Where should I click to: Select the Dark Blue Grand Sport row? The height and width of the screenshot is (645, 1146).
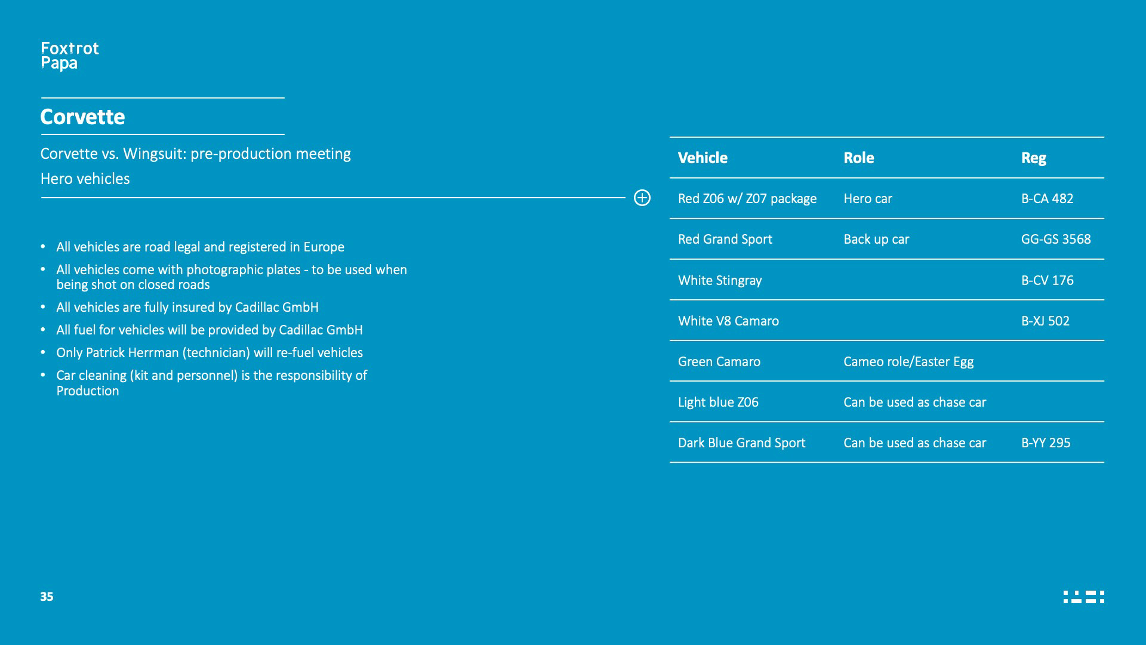tap(741, 443)
